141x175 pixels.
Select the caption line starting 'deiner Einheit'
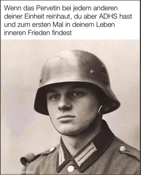pyautogui.click(x=68, y=17)
